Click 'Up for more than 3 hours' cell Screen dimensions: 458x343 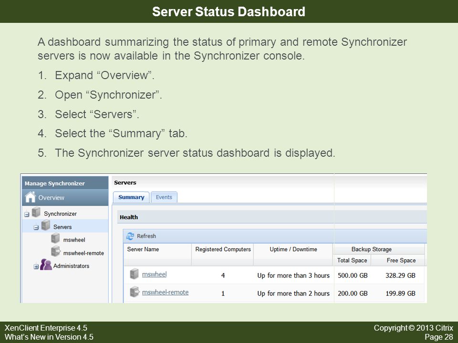(x=293, y=276)
